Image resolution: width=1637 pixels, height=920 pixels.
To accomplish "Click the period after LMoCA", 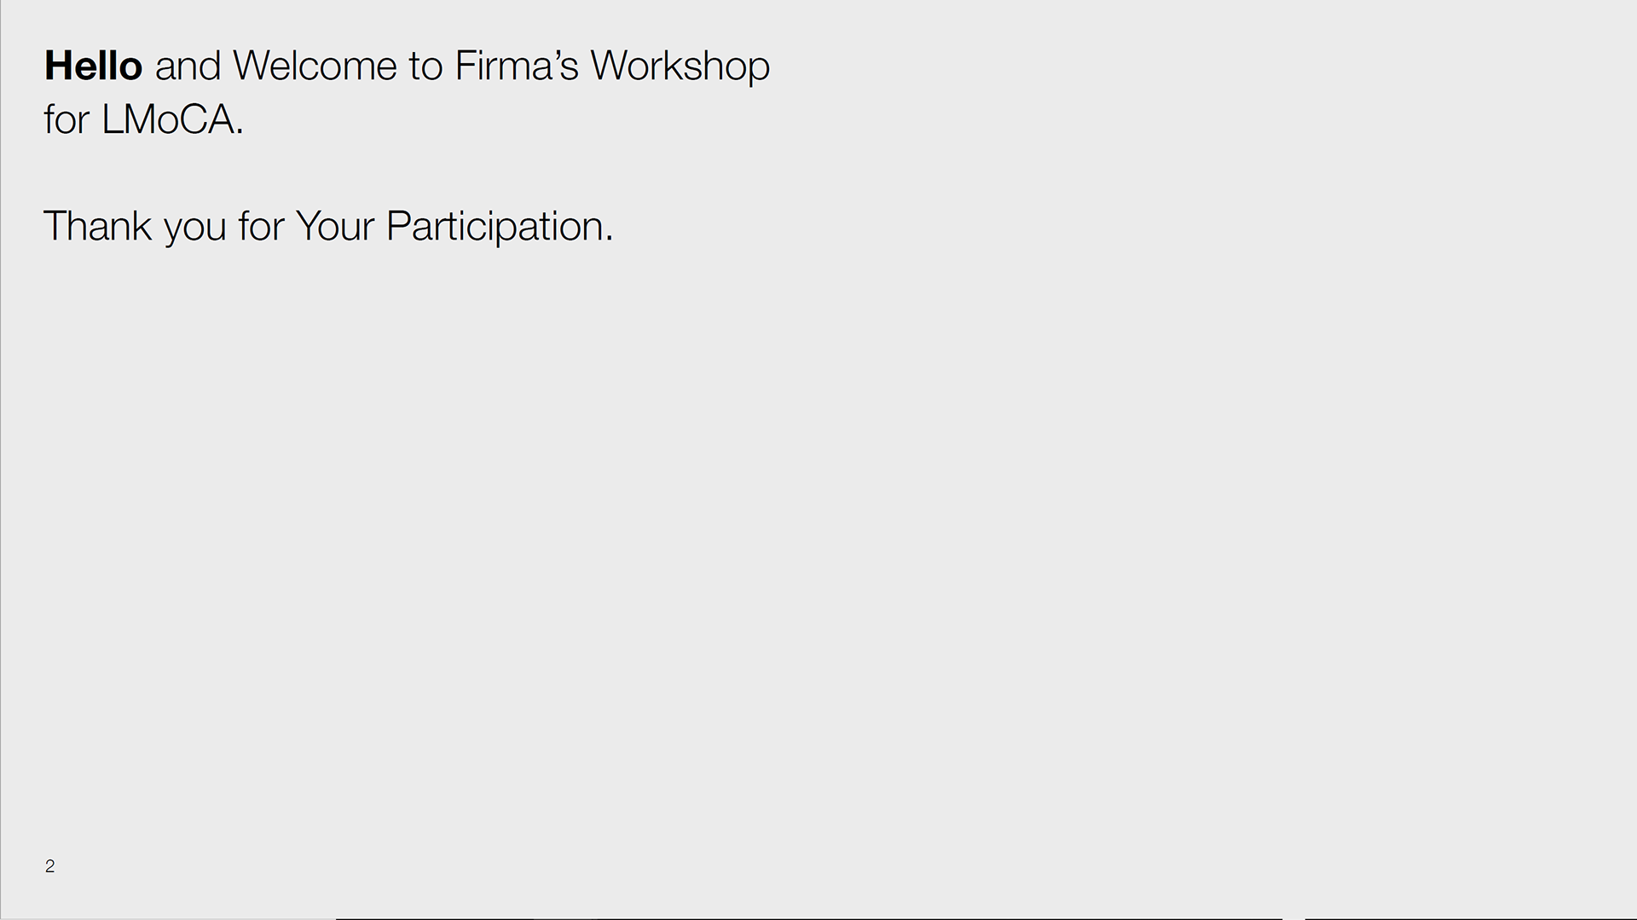I will point(240,132).
